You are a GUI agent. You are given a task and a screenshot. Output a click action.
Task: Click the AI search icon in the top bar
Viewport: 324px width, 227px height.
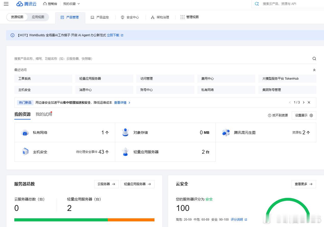tap(257, 4)
